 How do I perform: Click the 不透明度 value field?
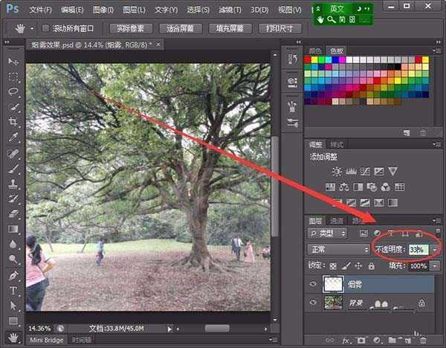tap(418, 250)
